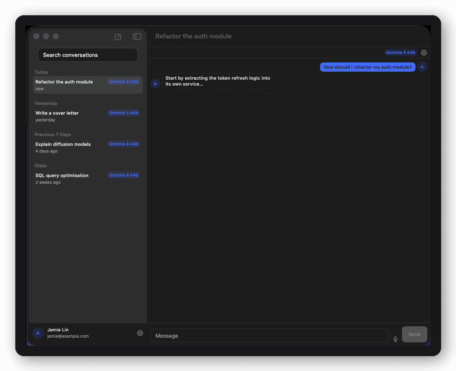This screenshot has width=456, height=371.
Task: Click Gemma 4 e4b badge on Explain diffusion models
Action: tap(124, 144)
